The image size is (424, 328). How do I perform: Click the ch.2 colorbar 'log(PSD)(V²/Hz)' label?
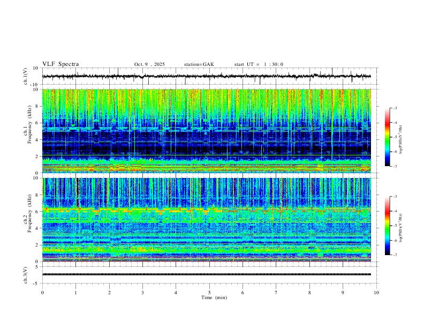(x=400, y=228)
